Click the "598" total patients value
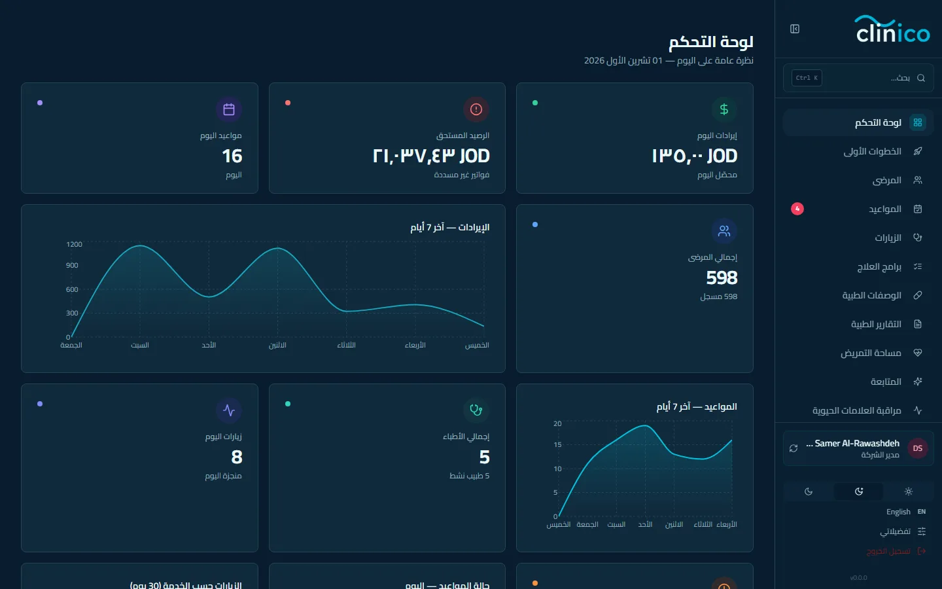 [722, 278]
